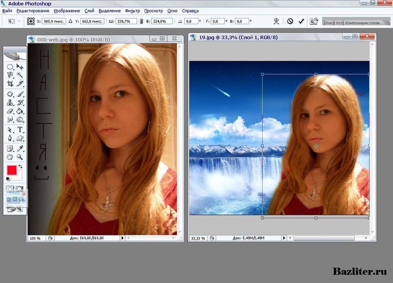Select the Hand tool
393x283 pixels.
point(11,157)
